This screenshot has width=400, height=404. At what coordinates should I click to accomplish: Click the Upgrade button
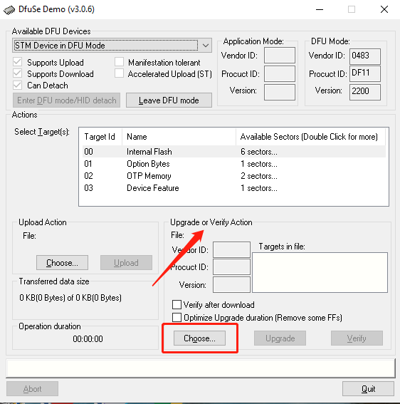coord(280,338)
